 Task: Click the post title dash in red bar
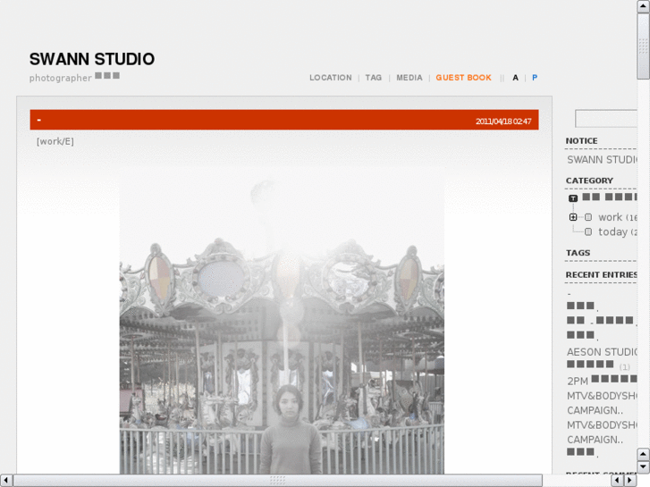(39, 120)
